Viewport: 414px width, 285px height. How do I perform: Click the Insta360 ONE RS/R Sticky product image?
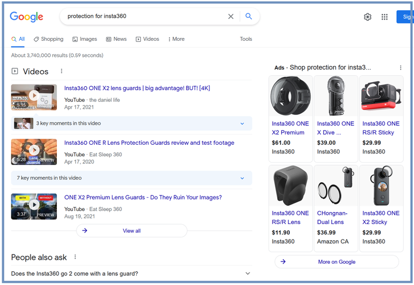point(381,96)
